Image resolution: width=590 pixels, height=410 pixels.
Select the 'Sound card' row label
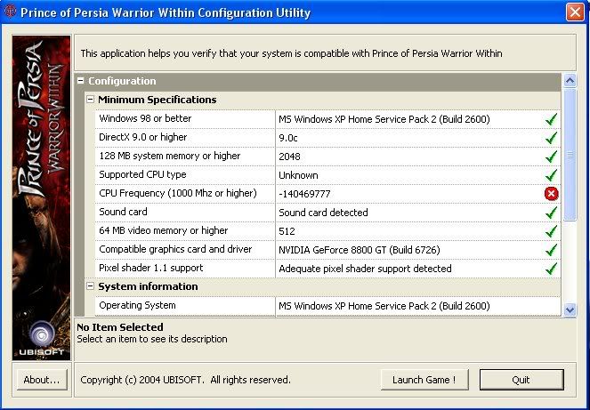click(123, 212)
